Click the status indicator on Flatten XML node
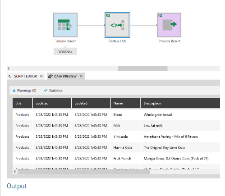 (108, 15)
